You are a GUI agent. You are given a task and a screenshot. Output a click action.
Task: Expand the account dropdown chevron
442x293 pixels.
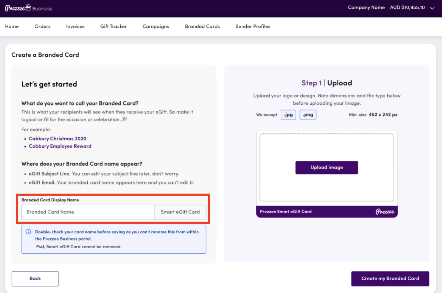(432, 8)
